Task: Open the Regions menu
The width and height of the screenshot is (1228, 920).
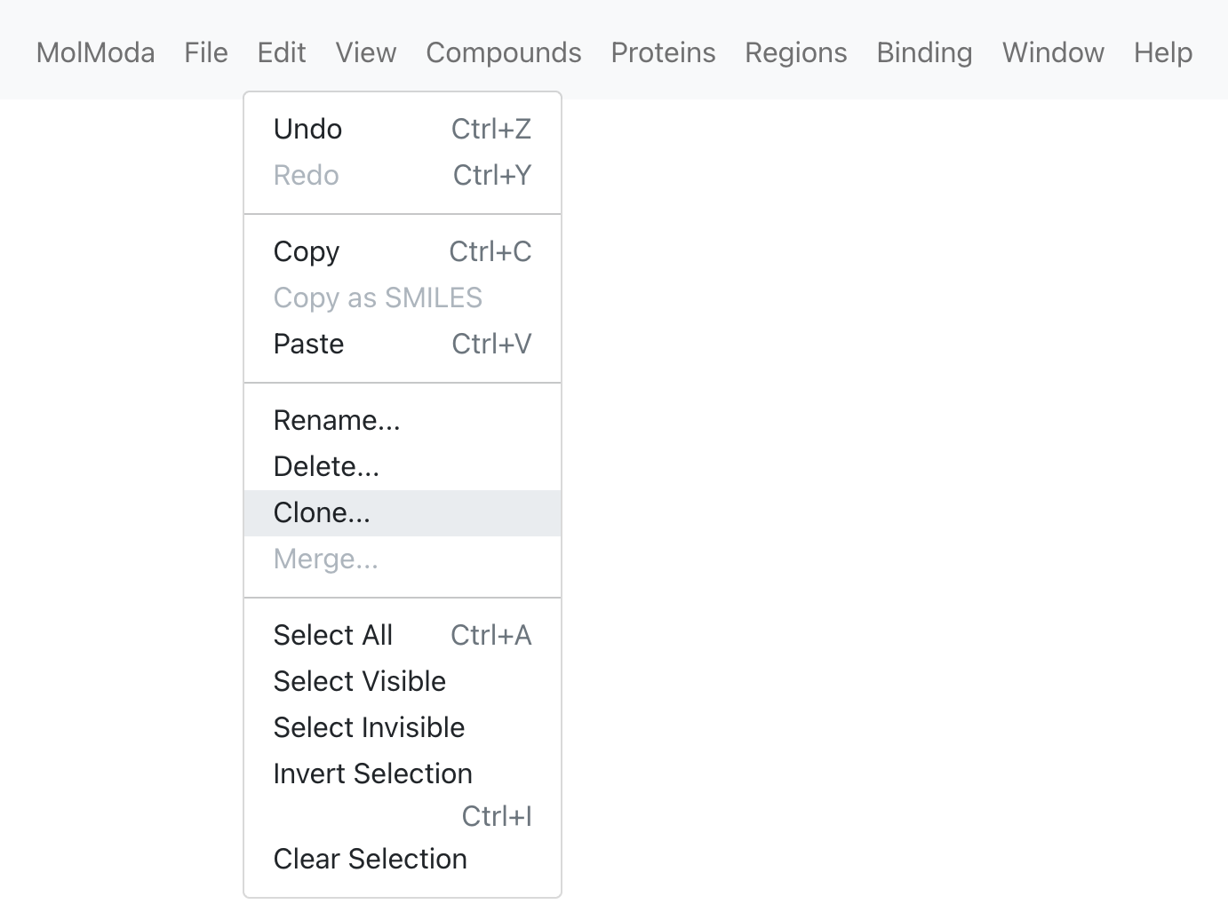Action: [x=796, y=52]
